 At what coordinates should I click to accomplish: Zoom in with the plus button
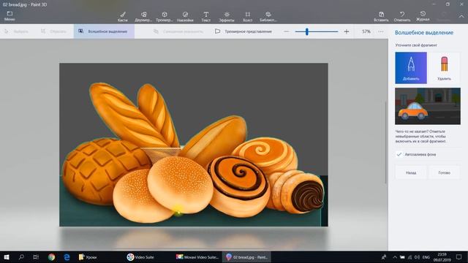pyautogui.click(x=347, y=31)
